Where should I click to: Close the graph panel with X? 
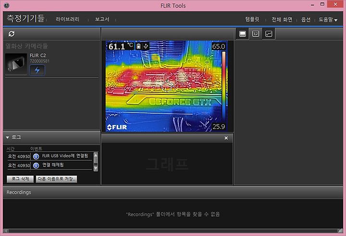226,138
